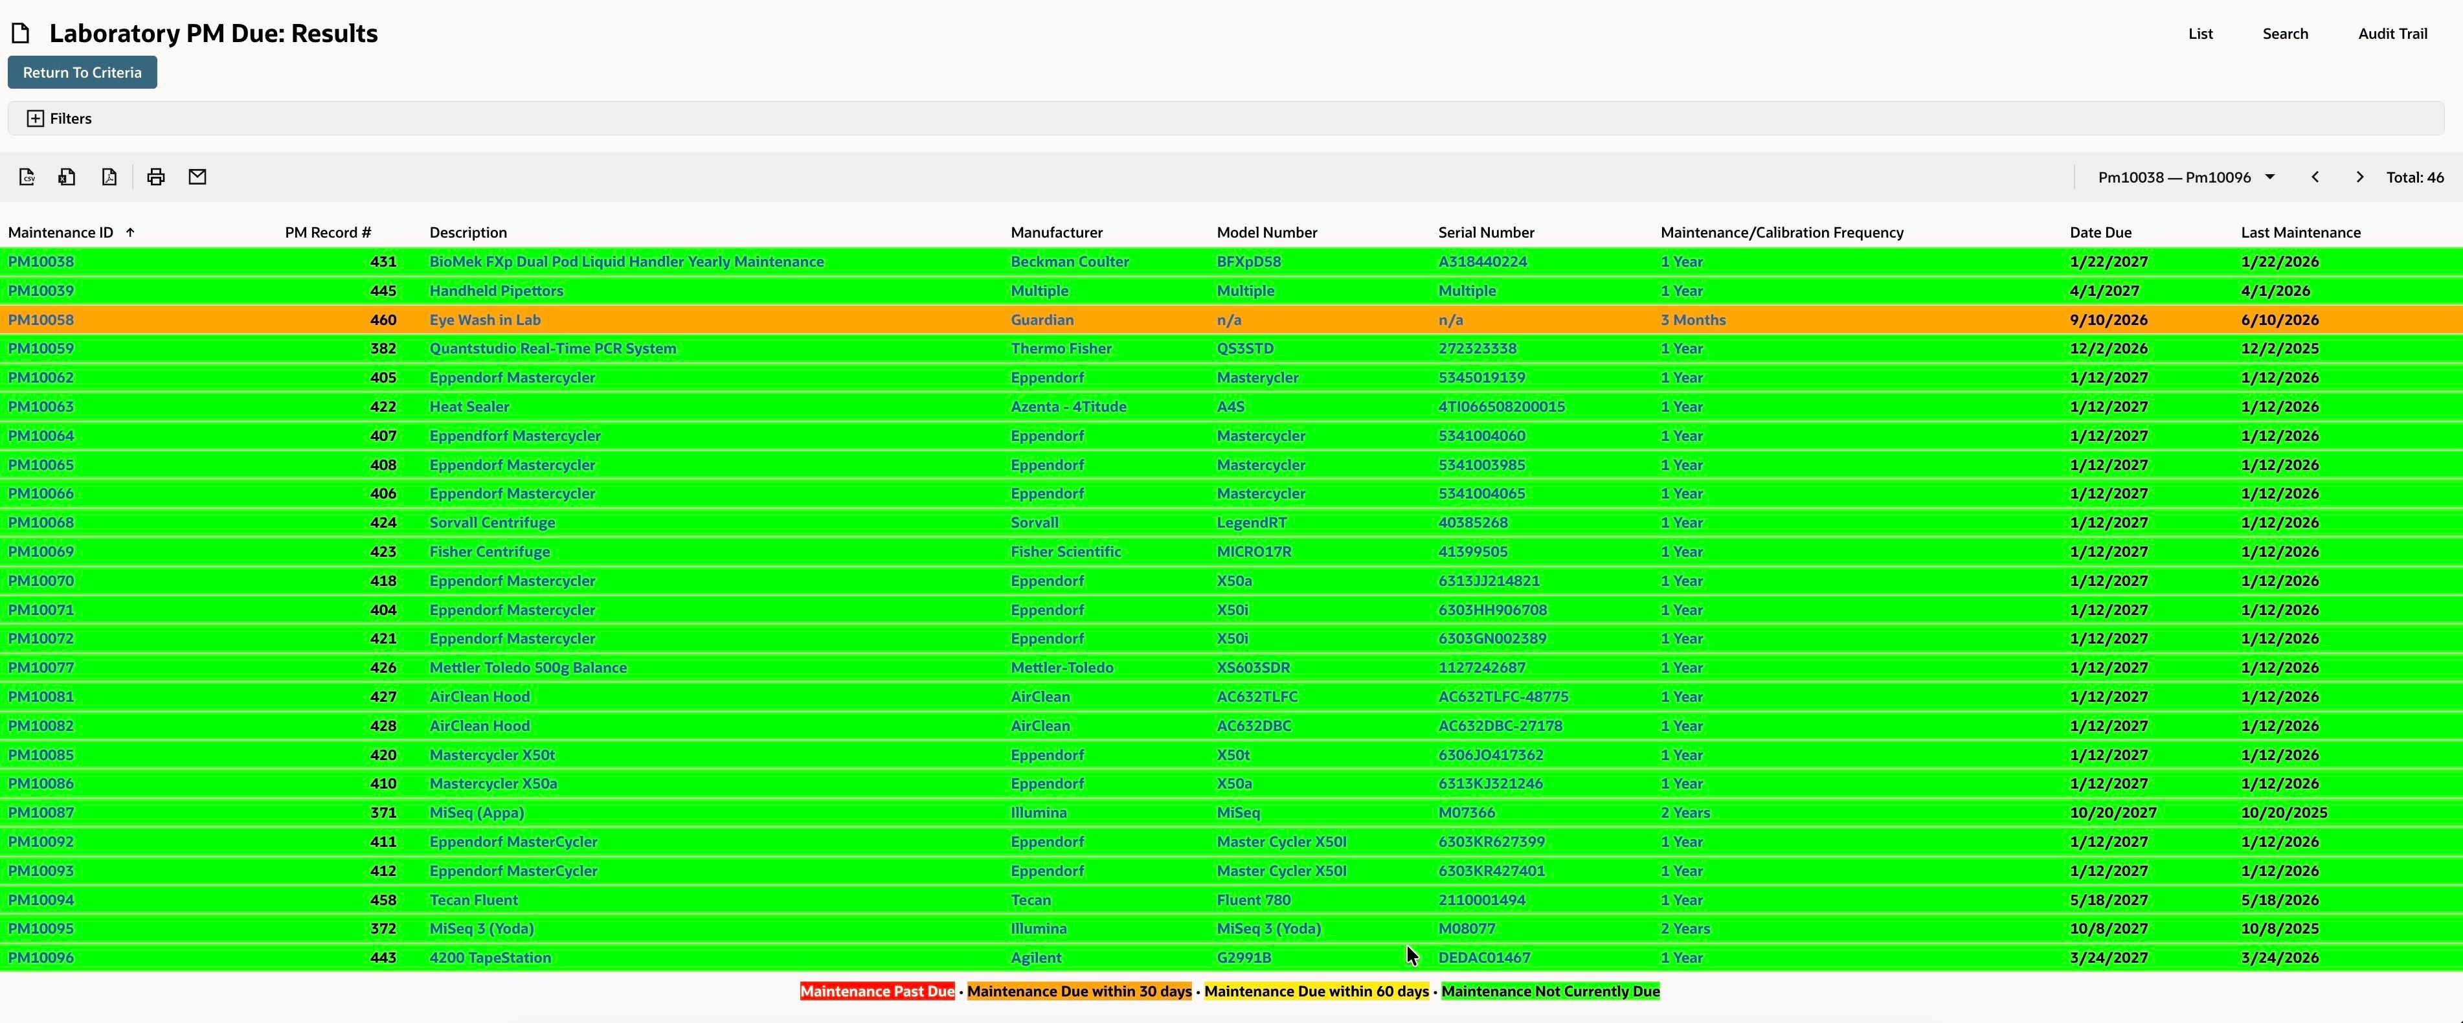The width and height of the screenshot is (2463, 1023).
Task: Click the Due within 30 days orange legend
Action: [1079, 991]
